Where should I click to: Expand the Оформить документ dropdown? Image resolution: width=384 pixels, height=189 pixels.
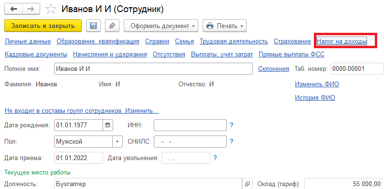(x=161, y=26)
